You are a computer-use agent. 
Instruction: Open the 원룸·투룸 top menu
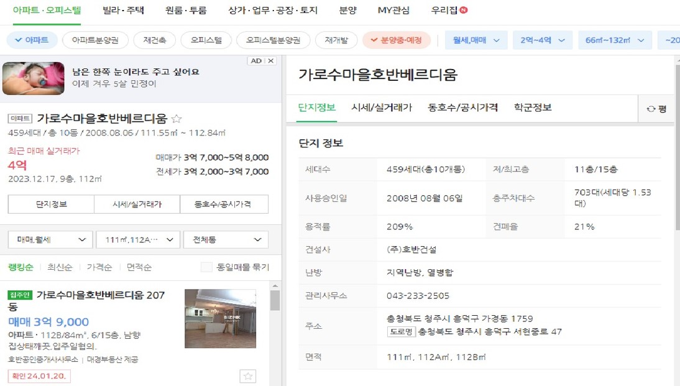point(186,10)
